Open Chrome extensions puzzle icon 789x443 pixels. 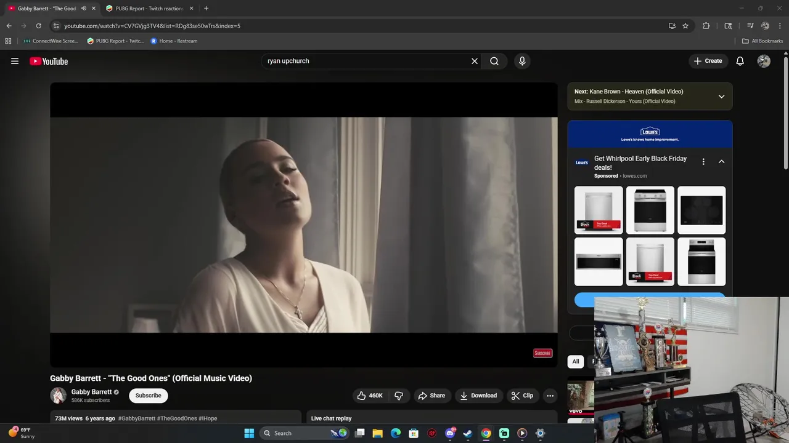706,26
